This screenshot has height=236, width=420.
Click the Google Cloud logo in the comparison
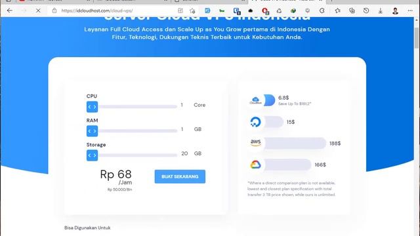(255, 165)
